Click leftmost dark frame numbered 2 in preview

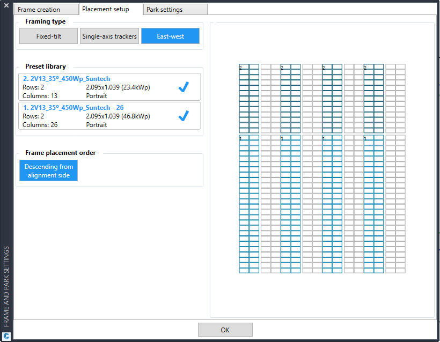[249, 99]
